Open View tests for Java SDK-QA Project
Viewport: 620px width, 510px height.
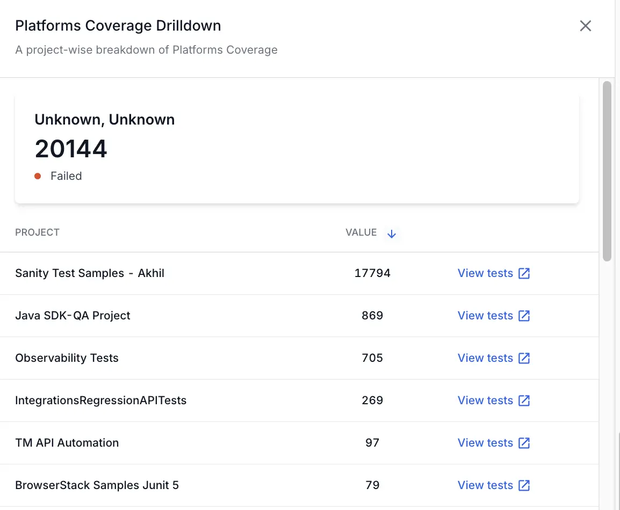coord(493,315)
